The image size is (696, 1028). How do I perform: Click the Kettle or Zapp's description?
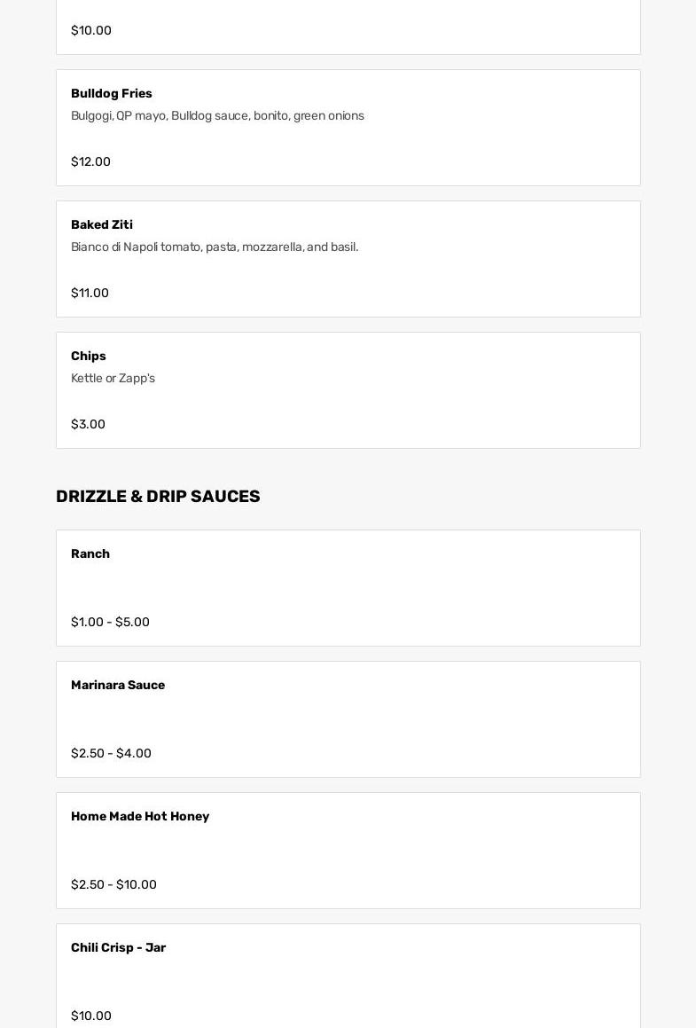pos(113,378)
